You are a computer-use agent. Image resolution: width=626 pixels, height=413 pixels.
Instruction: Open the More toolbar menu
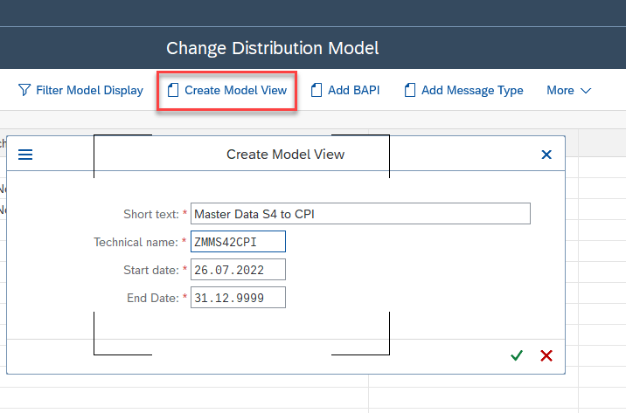(560, 91)
